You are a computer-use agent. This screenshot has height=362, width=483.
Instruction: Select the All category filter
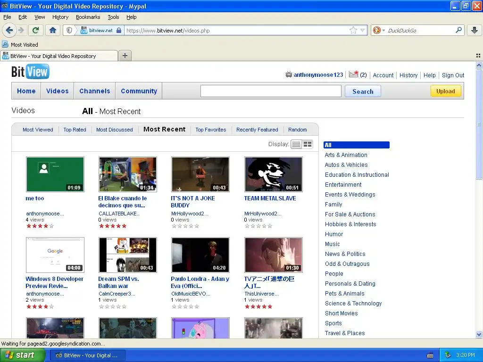click(x=357, y=145)
